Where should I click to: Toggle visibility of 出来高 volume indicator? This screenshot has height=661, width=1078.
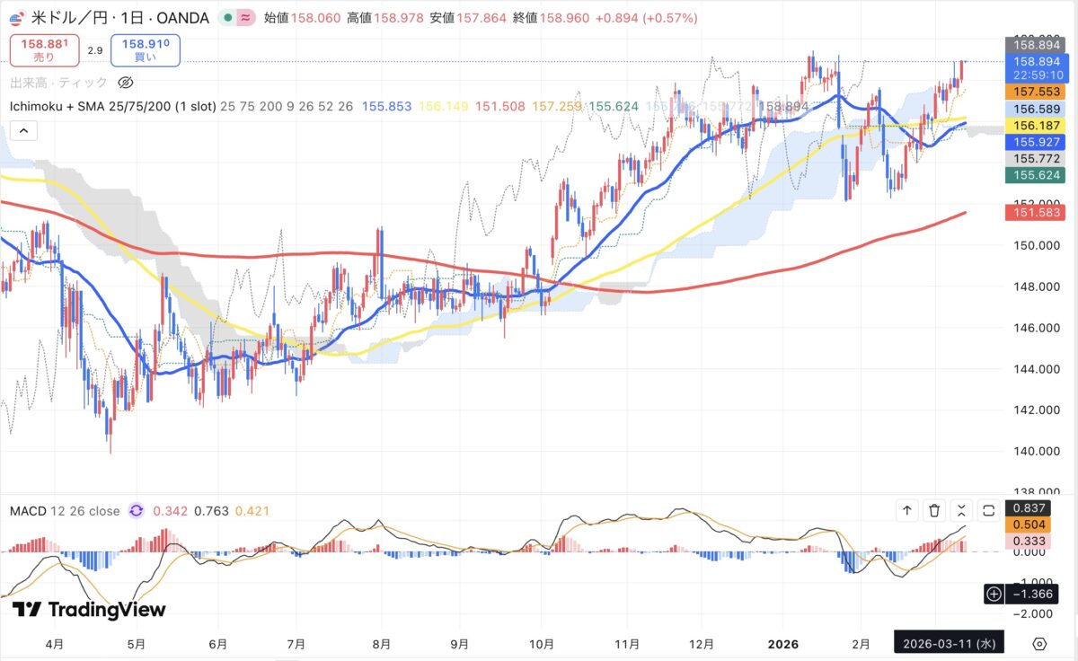click(x=126, y=83)
